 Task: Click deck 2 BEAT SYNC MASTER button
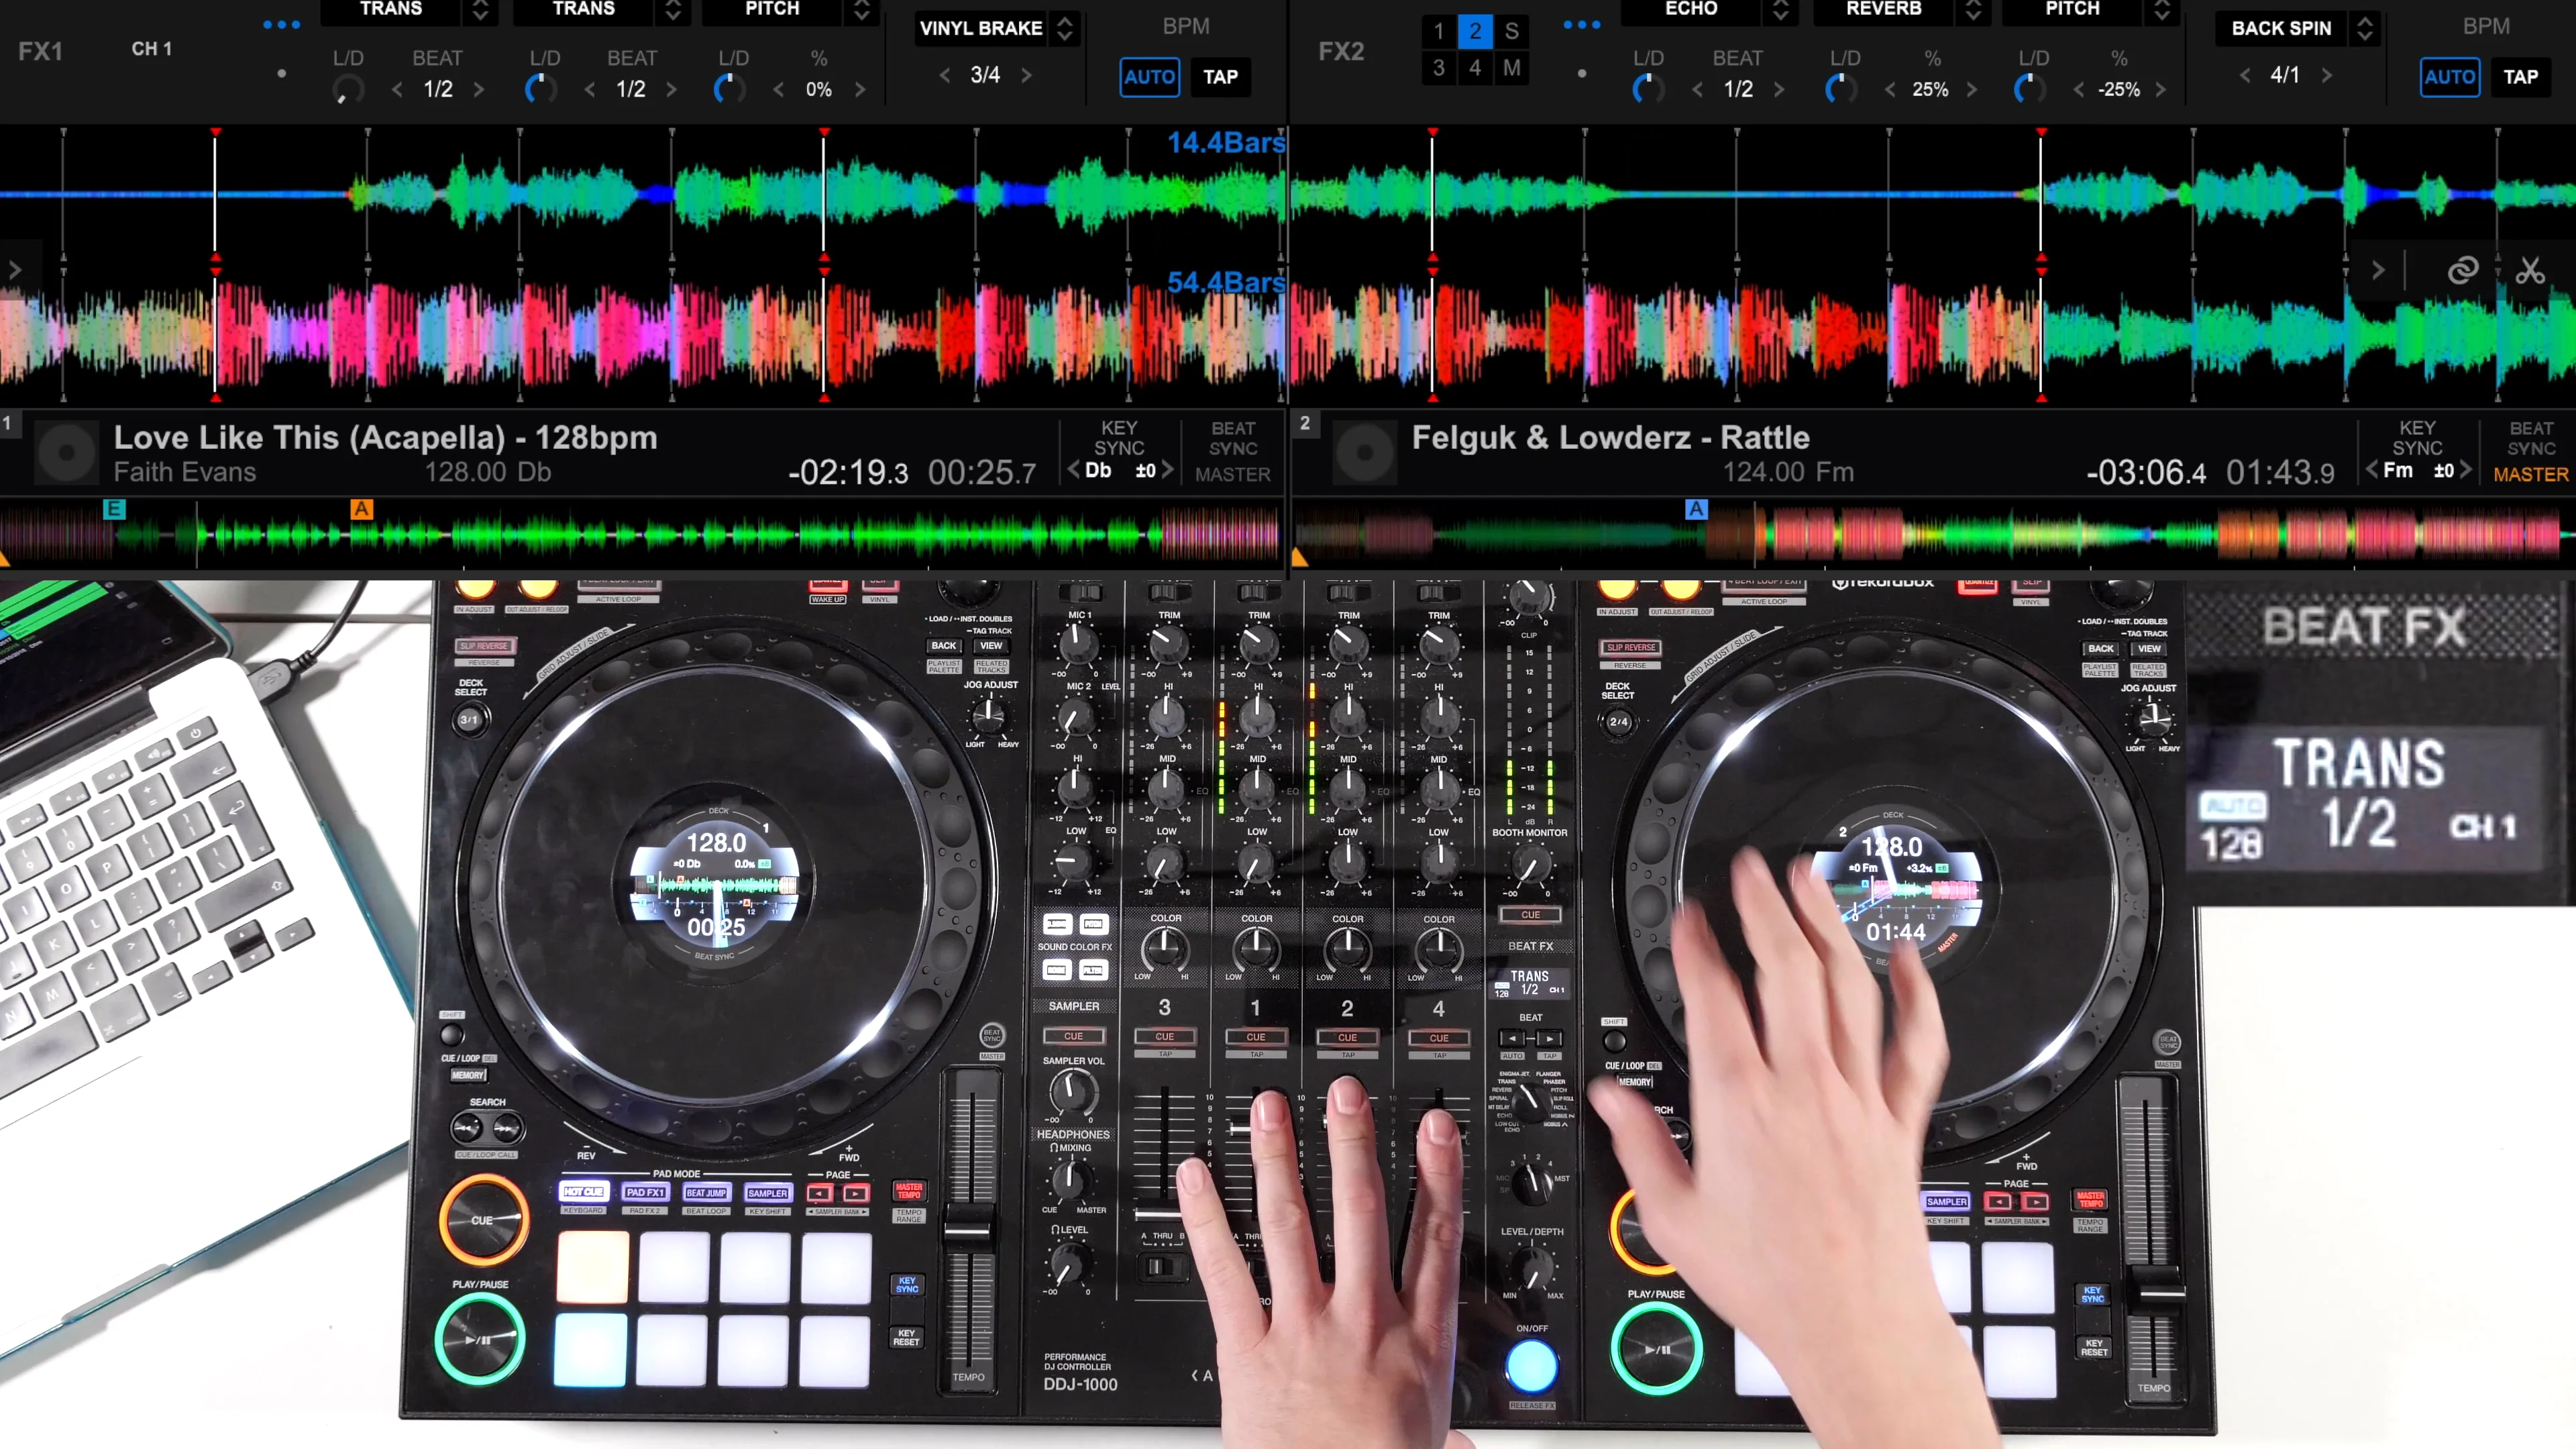tap(2530, 452)
